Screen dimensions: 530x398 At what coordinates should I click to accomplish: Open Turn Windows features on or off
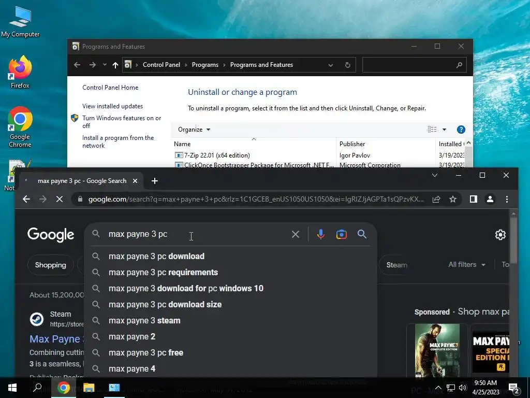click(x=121, y=121)
